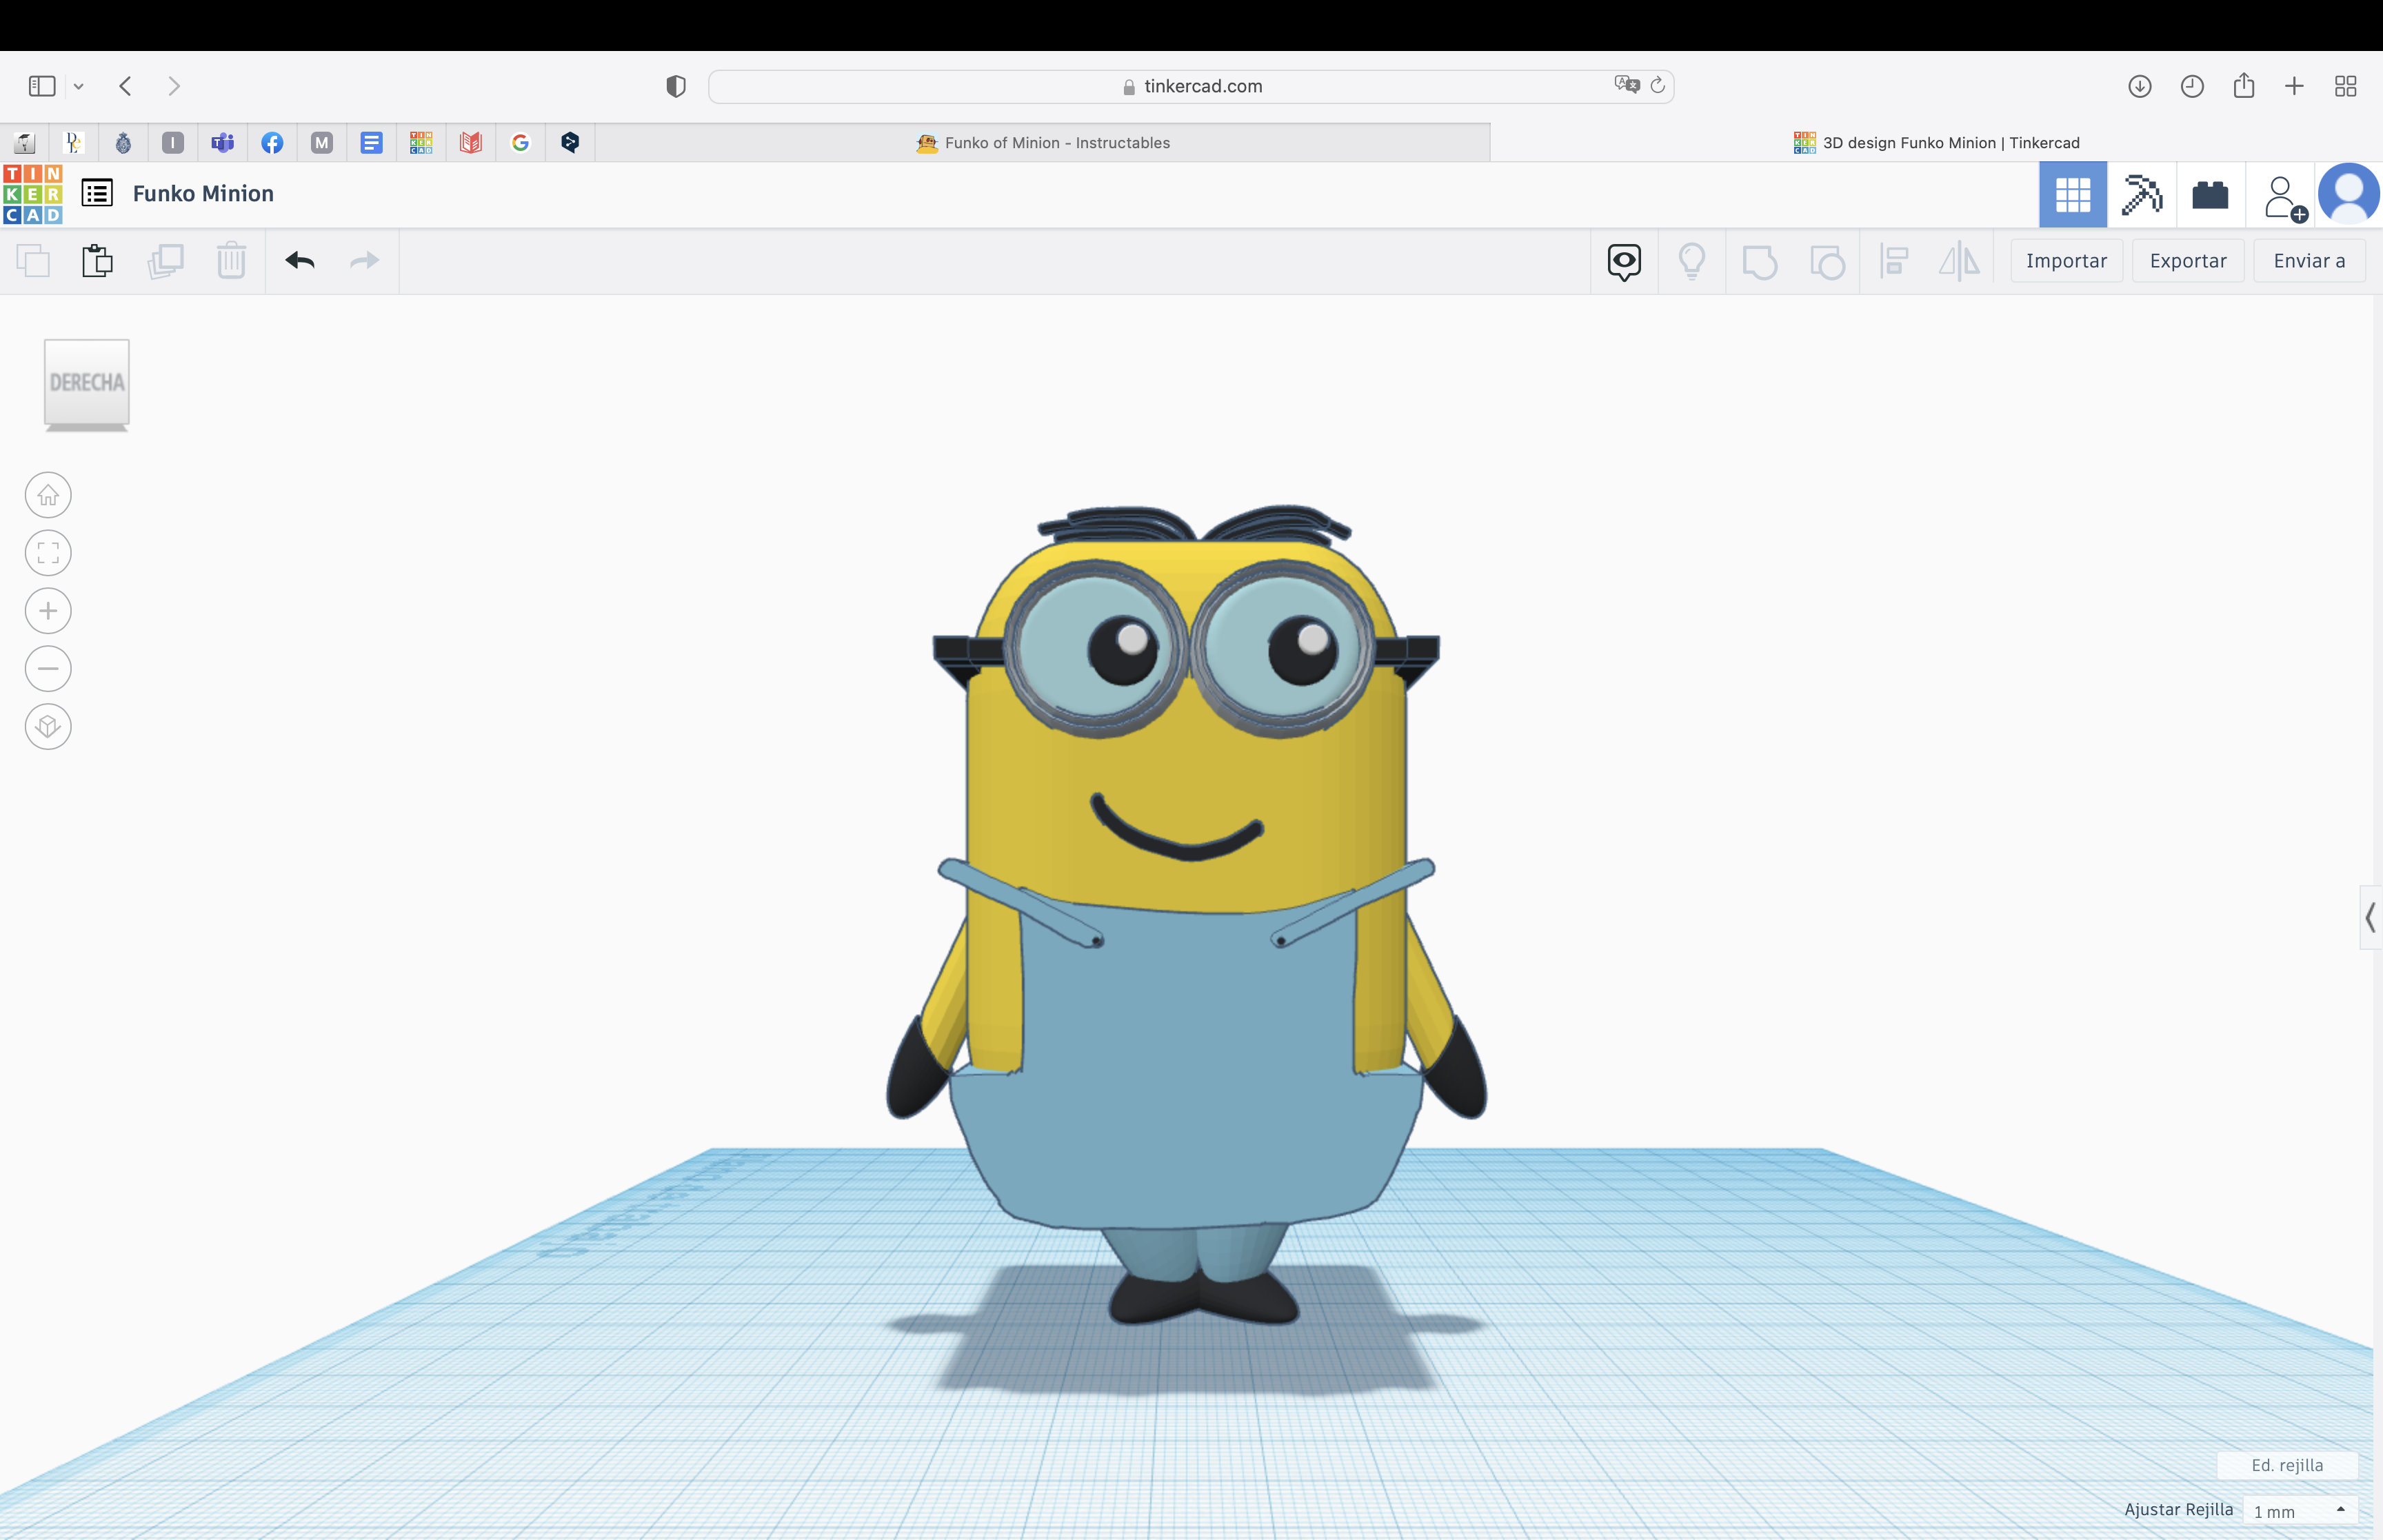The image size is (2383, 1540).
Task: Undo the last action
Action: 300,261
